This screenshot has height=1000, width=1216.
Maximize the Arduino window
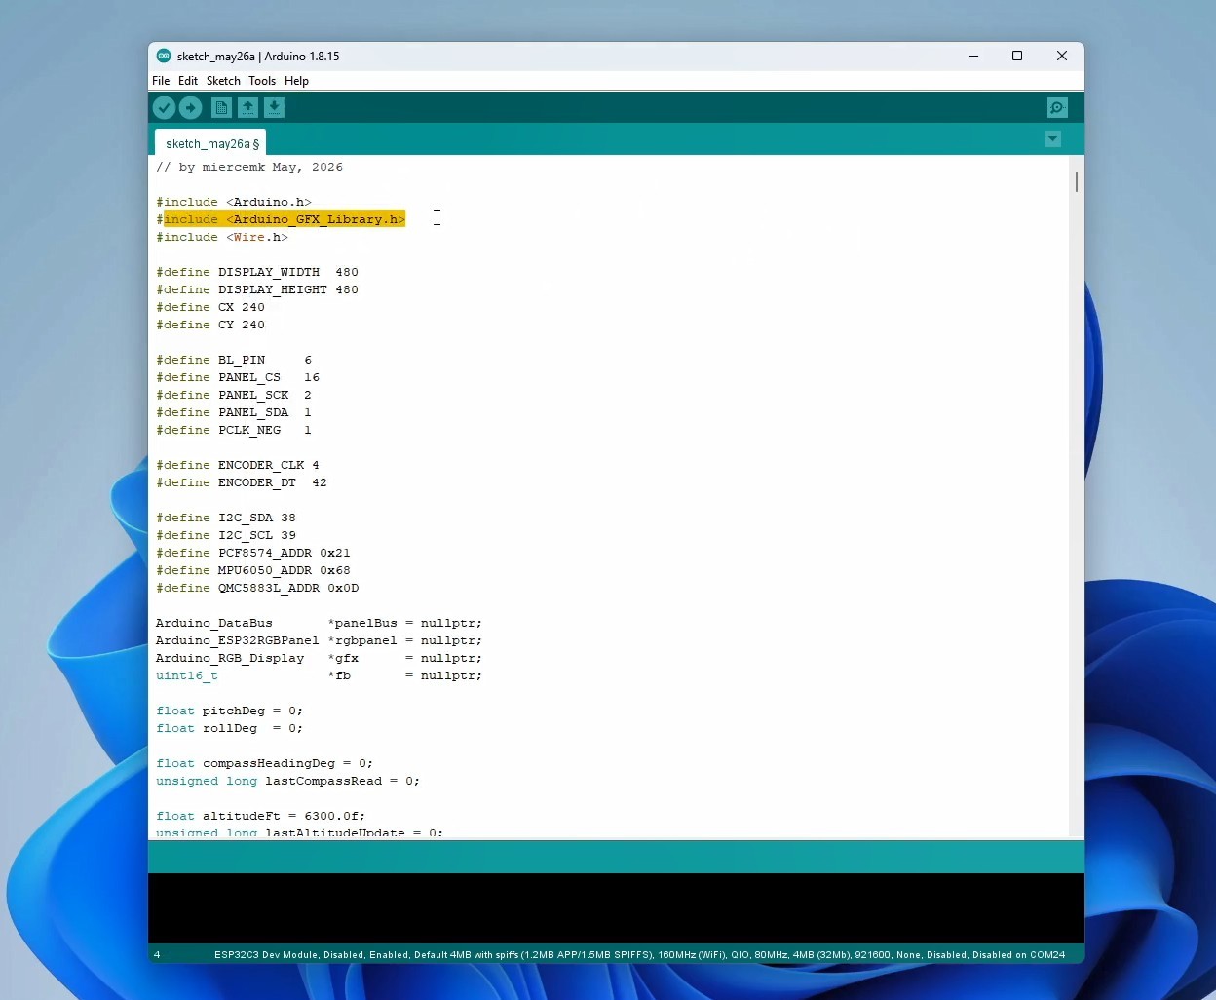(1017, 57)
